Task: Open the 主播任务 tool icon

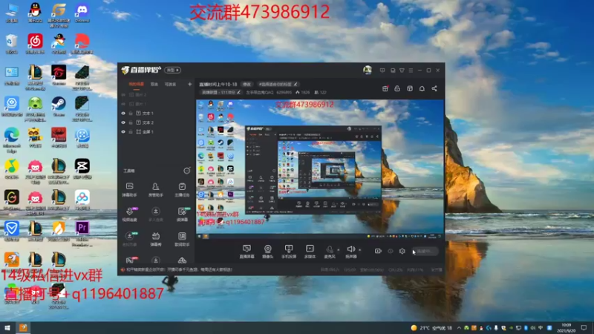Action: (182, 189)
